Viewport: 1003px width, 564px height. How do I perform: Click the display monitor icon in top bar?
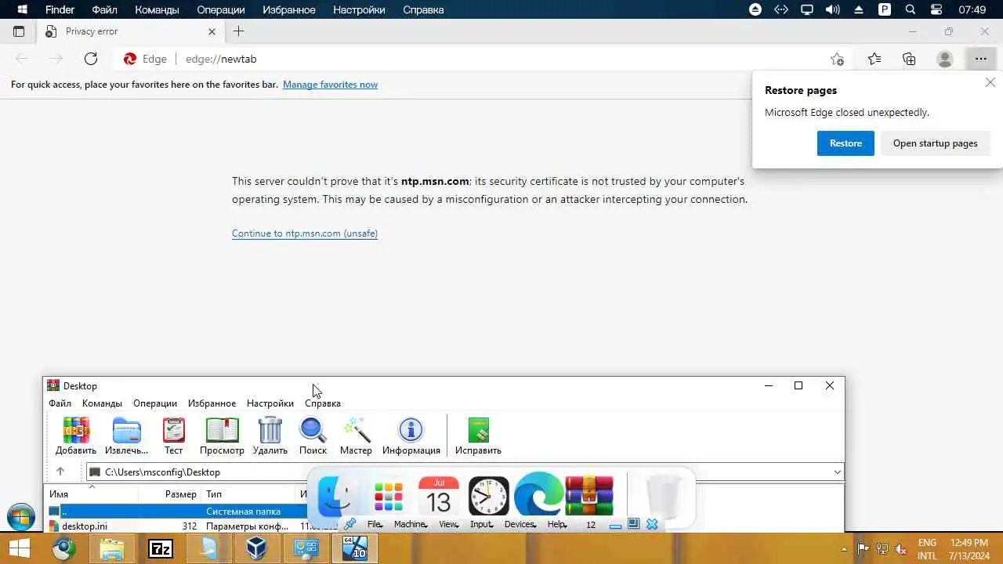(806, 9)
